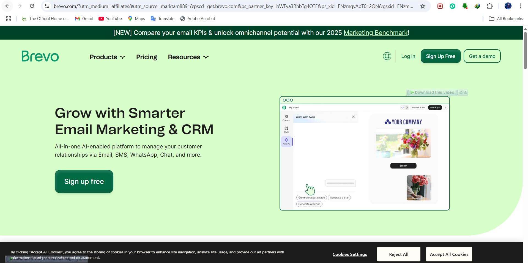Open The Official Home bookmark
The image size is (528, 263).
click(x=45, y=19)
